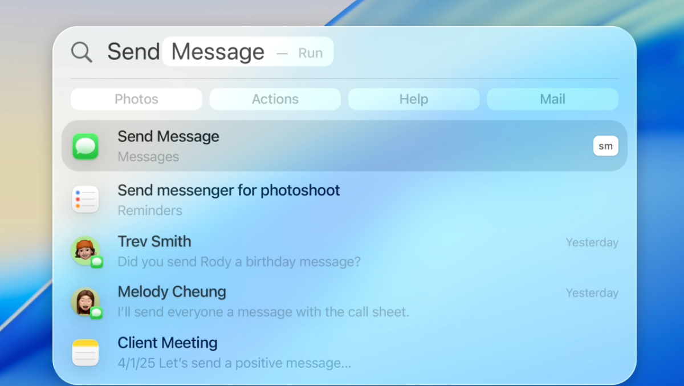The height and width of the screenshot is (386, 684).
Task: Click Messages badge on Melody's avatar
Action: click(97, 312)
